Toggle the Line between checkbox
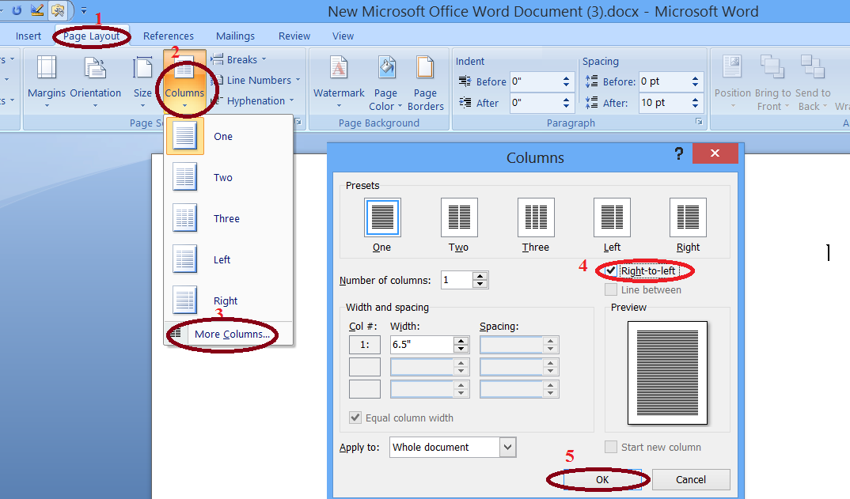Image resolution: width=850 pixels, height=499 pixels. pos(611,290)
